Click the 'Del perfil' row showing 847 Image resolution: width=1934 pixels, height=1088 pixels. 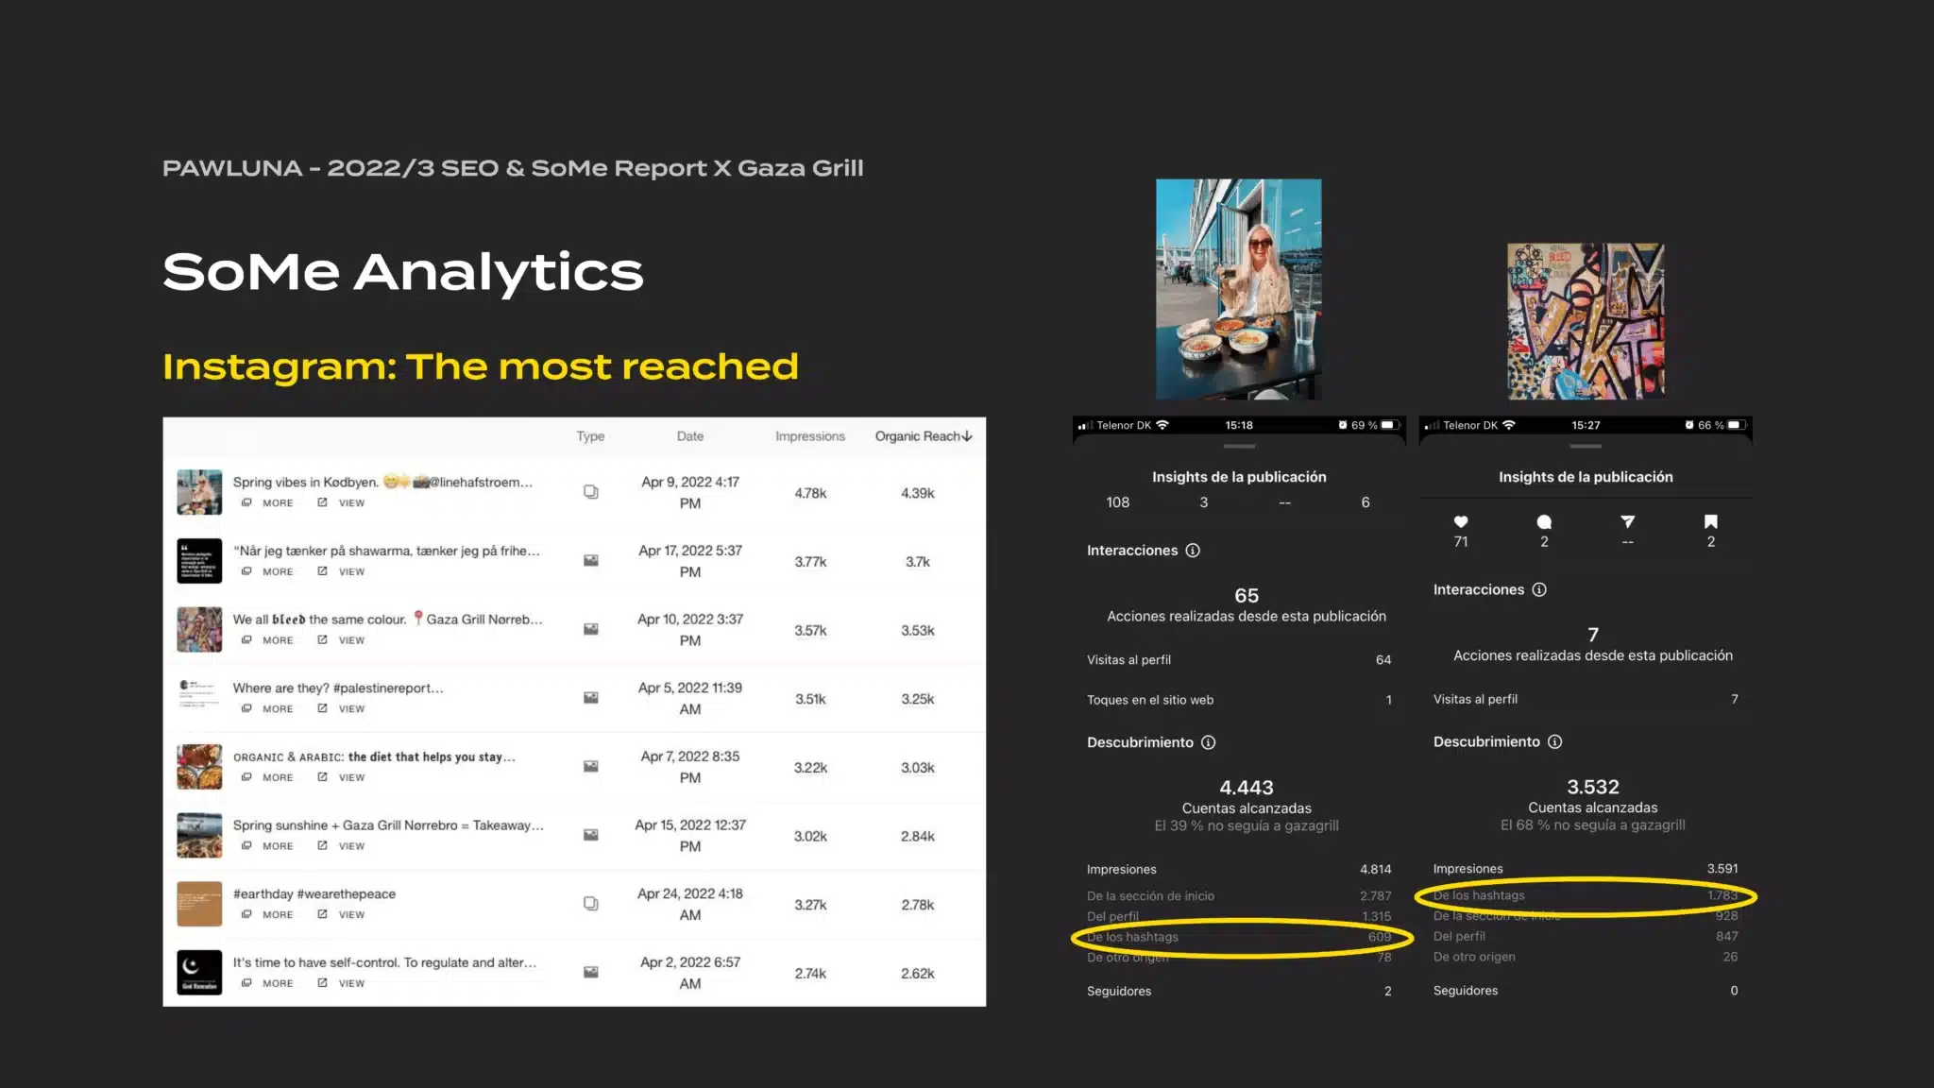[1586, 936]
